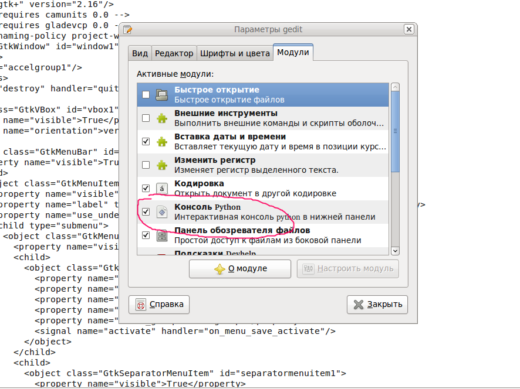The image size is (520, 389).
Task: Click the plugin list scrollbar thumb
Action: [395, 131]
